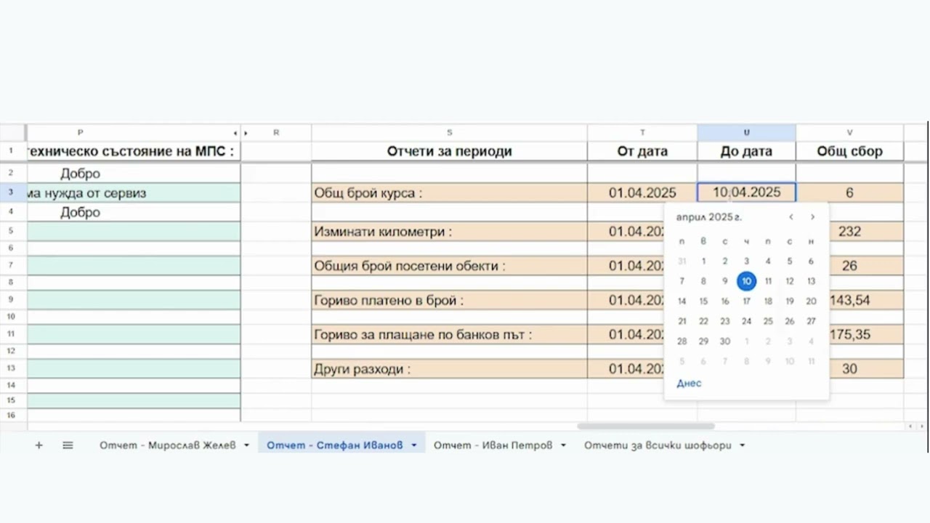Go to previous month in date picker
930x523 pixels.
pos(791,217)
